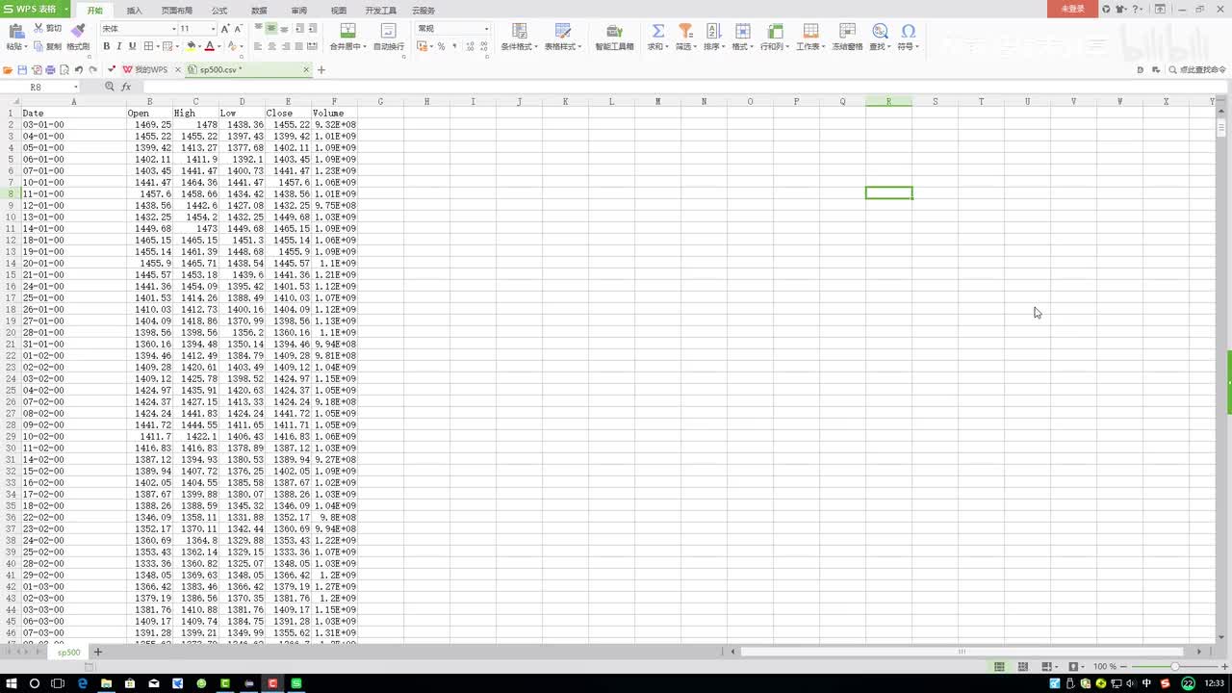The height and width of the screenshot is (693, 1232).
Task: Add a new document tab
Action: click(x=321, y=70)
